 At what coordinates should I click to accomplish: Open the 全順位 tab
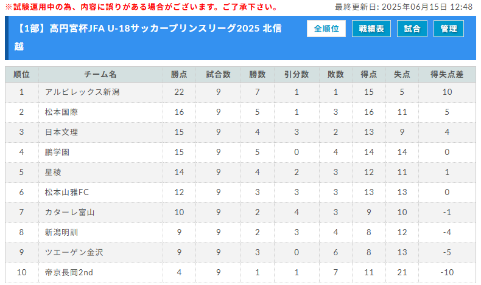[x=326, y=29]
